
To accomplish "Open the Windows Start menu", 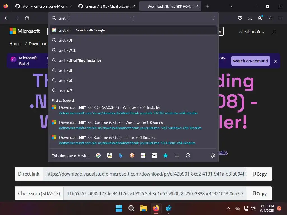I will [x=119, y=208].
